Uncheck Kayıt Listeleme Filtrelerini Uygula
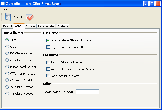Viewport: 162px width, 110px height. point(48,40)
